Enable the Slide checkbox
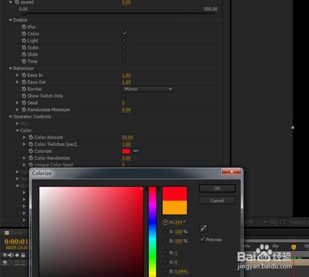This screenshot has height=277, width=309. tap(124, 54)
